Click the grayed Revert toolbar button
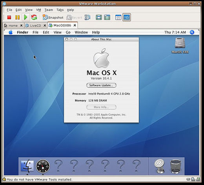 pos(74,18)
